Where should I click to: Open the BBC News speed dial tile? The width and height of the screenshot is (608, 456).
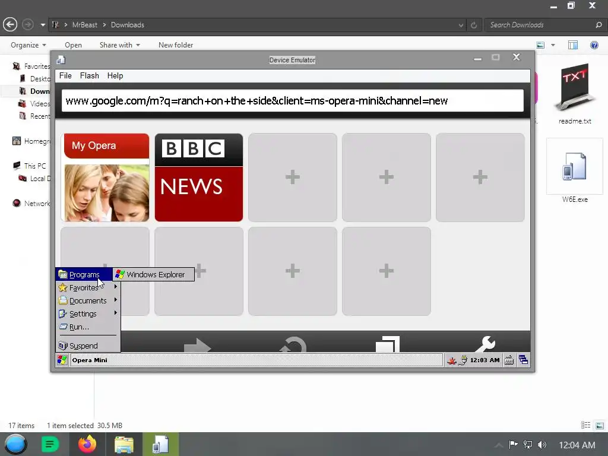pos(199,178)
